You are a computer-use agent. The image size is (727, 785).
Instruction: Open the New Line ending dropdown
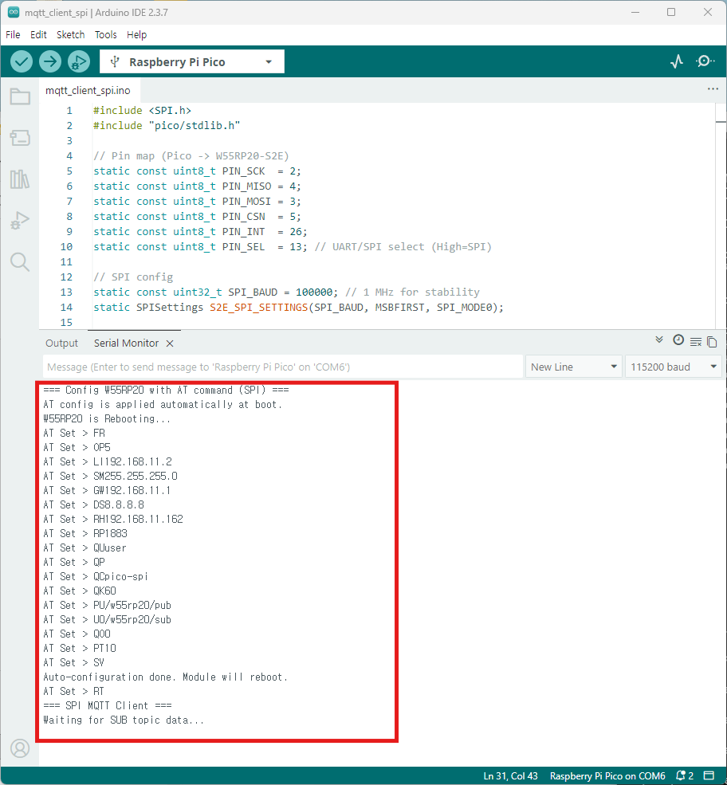point(574,367)
